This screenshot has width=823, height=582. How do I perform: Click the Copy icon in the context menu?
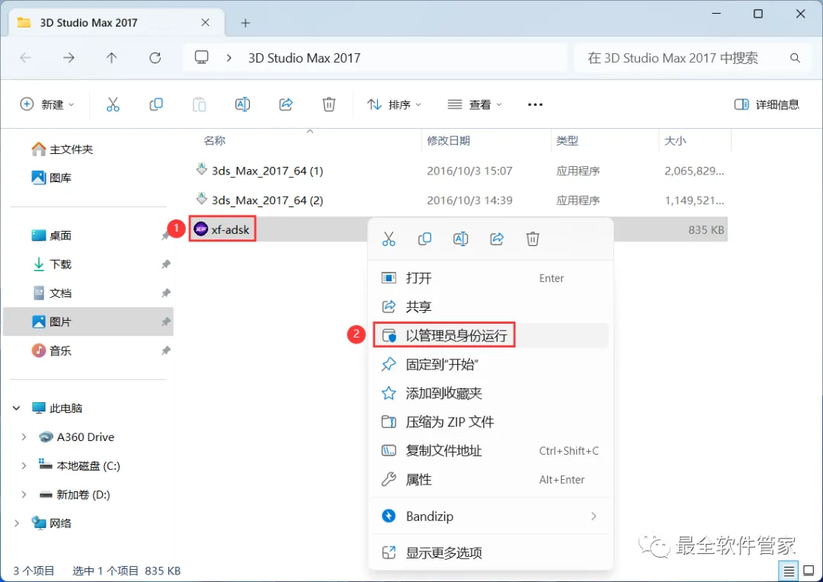(x=424, y=239)
